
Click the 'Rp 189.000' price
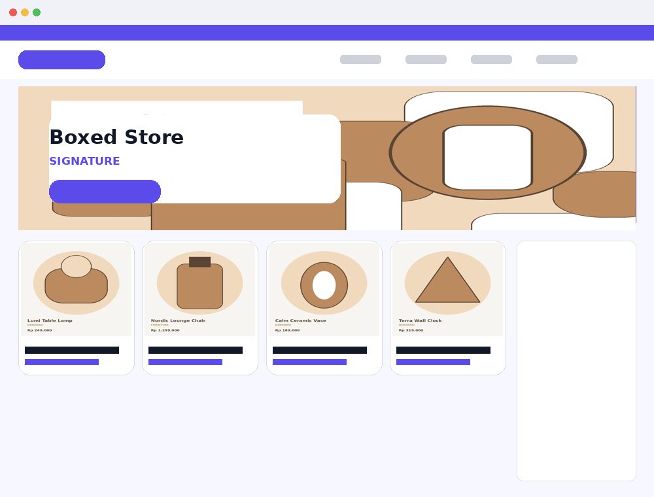click(x=287, y=330)
